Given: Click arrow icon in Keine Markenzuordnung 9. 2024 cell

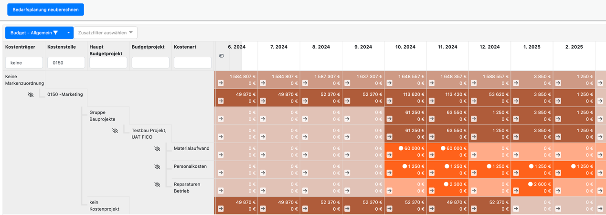Looking at the screenshot, I should pyautogui.click(x=347, y=83).
